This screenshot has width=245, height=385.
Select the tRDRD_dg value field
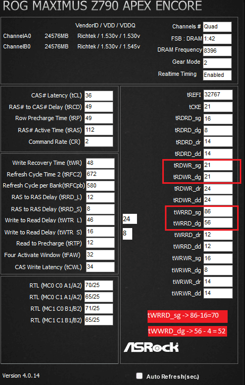tap(218, 131)
